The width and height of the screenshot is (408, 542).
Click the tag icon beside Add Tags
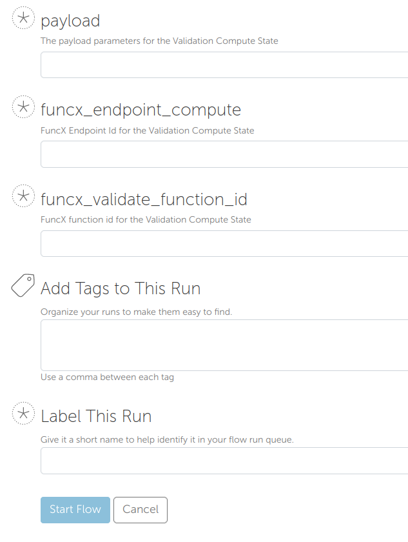(x=23, y=285)
